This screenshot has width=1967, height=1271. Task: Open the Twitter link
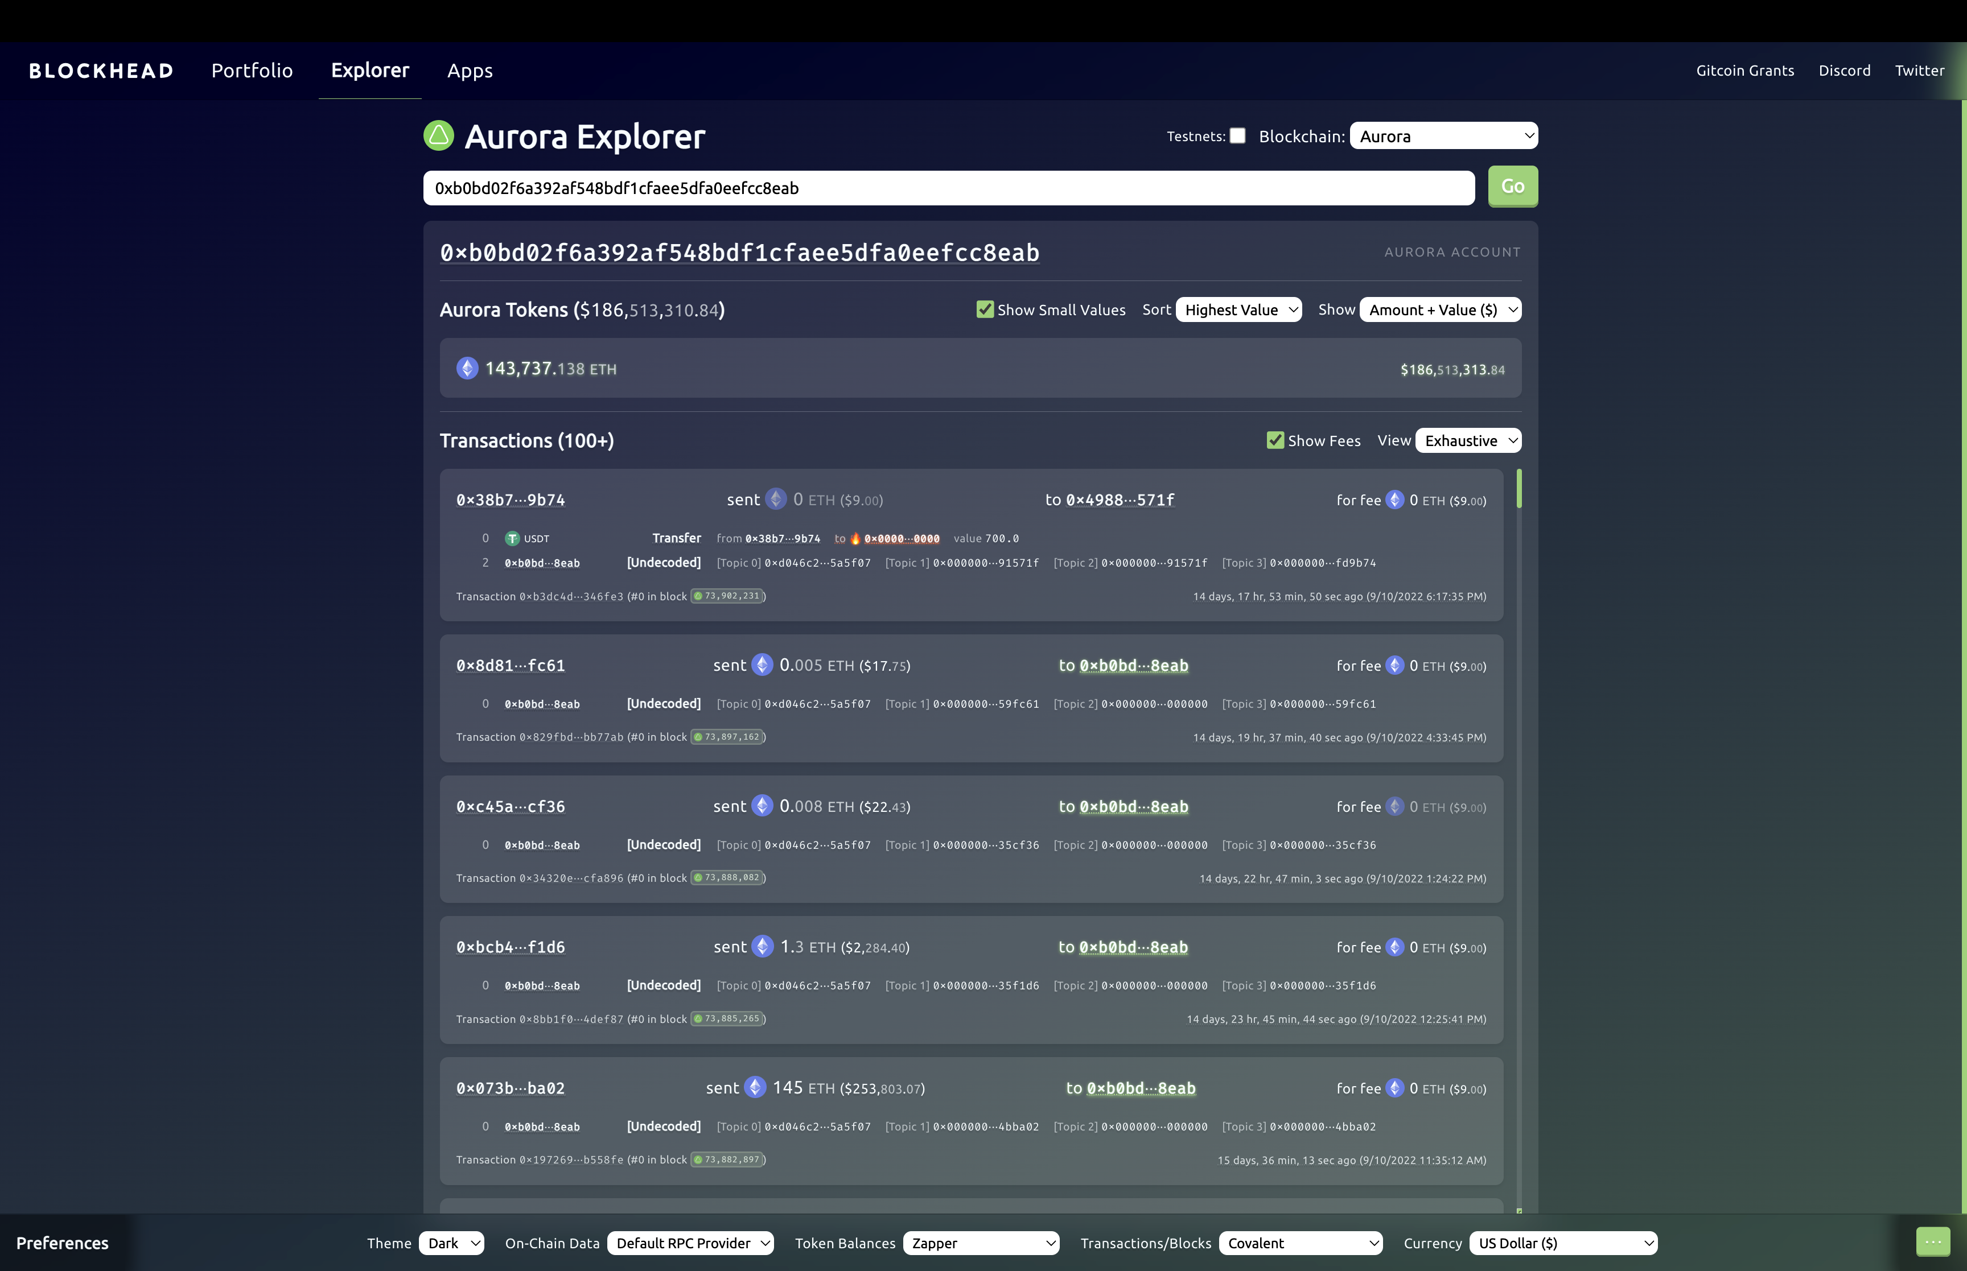coord(1919,71)
